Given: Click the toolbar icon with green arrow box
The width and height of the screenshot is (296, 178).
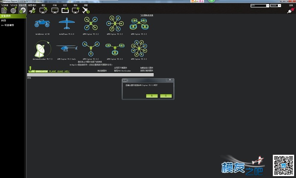Looking at the screenshot, I should 65,10.
